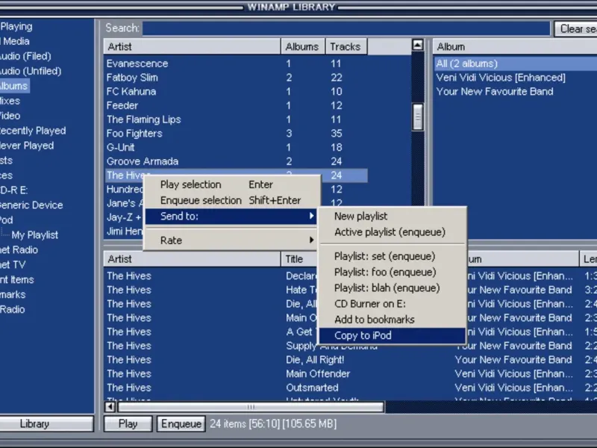The image size is (597, 448).
Task: Select Audio (Unfiled) in sidebar
Action: click(x=31, y=71)
